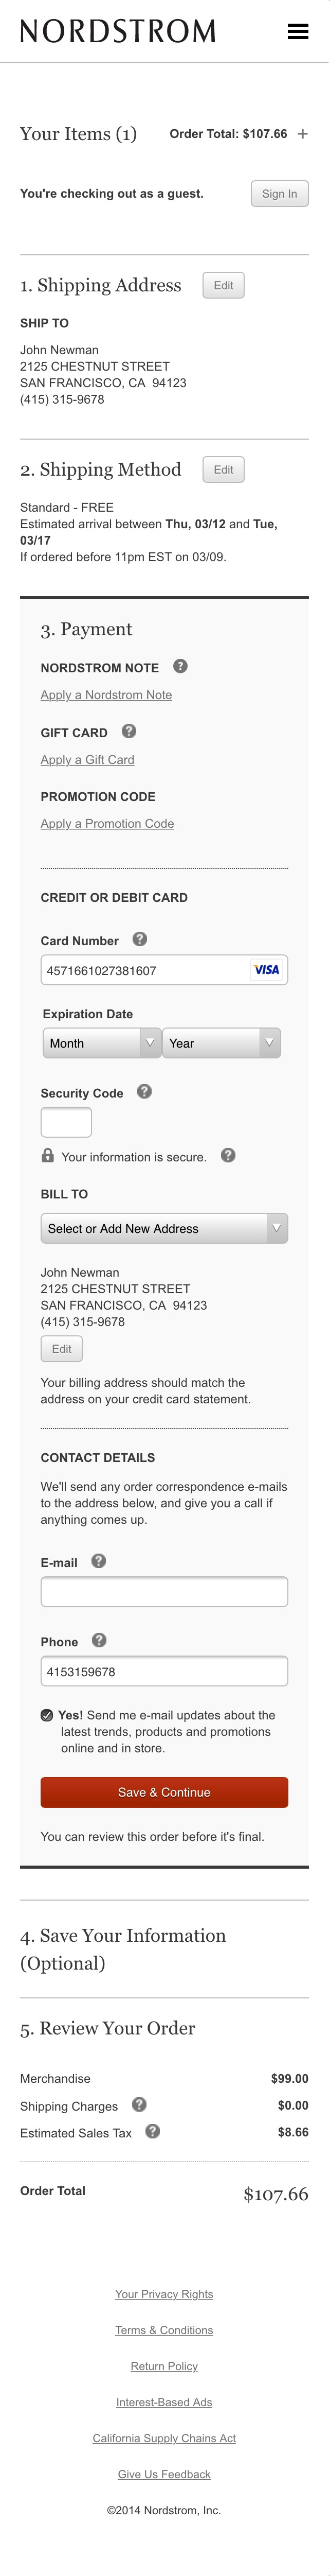
Task: Open the hamburger navigation menu
Action: (x=297, y=31)
